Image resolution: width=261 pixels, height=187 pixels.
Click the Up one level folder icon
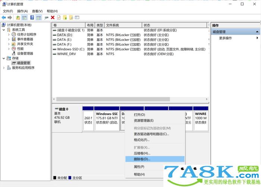pos(18,17)
